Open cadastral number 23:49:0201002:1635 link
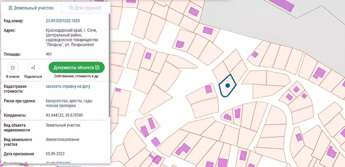Viewport: 345px width, 167px height. [x=63, y=21]
